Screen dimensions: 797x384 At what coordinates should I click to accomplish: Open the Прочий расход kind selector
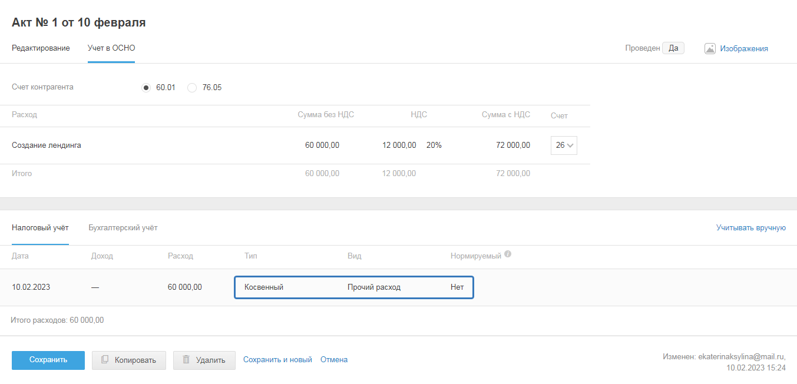coord(374,287)
